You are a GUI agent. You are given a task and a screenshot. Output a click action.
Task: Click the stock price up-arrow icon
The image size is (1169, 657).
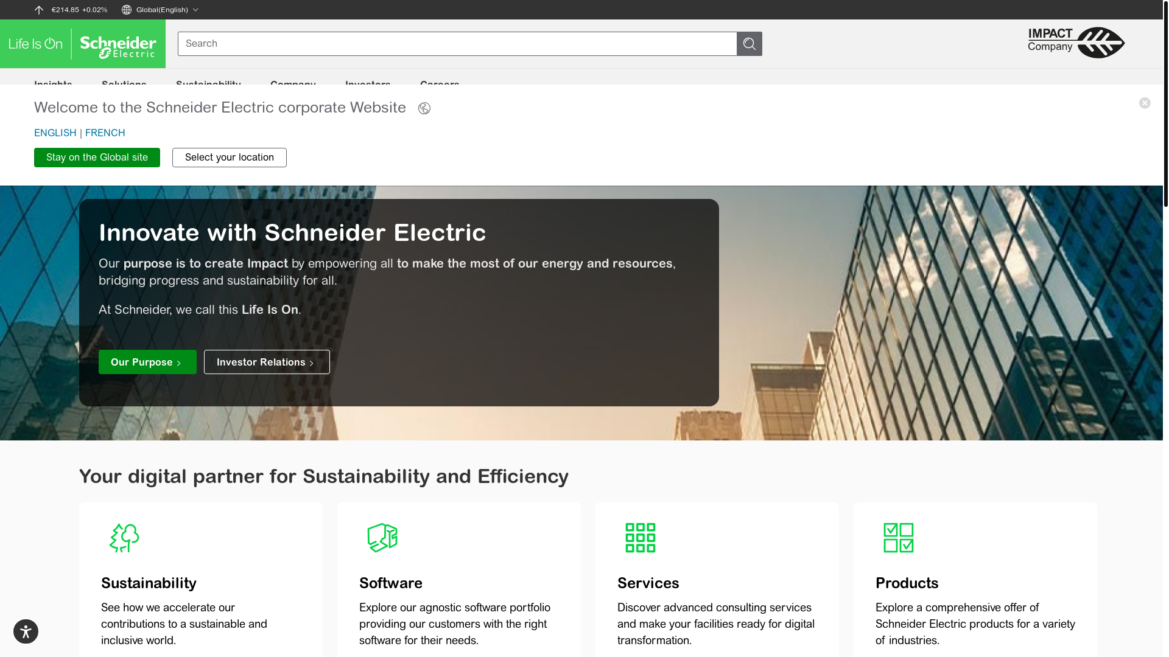click(x=39, y=10)
